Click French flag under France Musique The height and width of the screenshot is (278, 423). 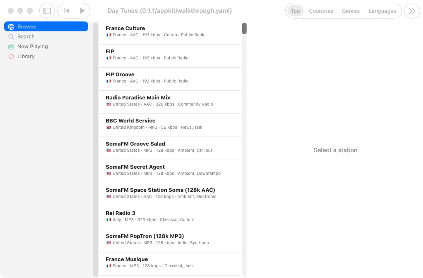click(x=109, y=266)
